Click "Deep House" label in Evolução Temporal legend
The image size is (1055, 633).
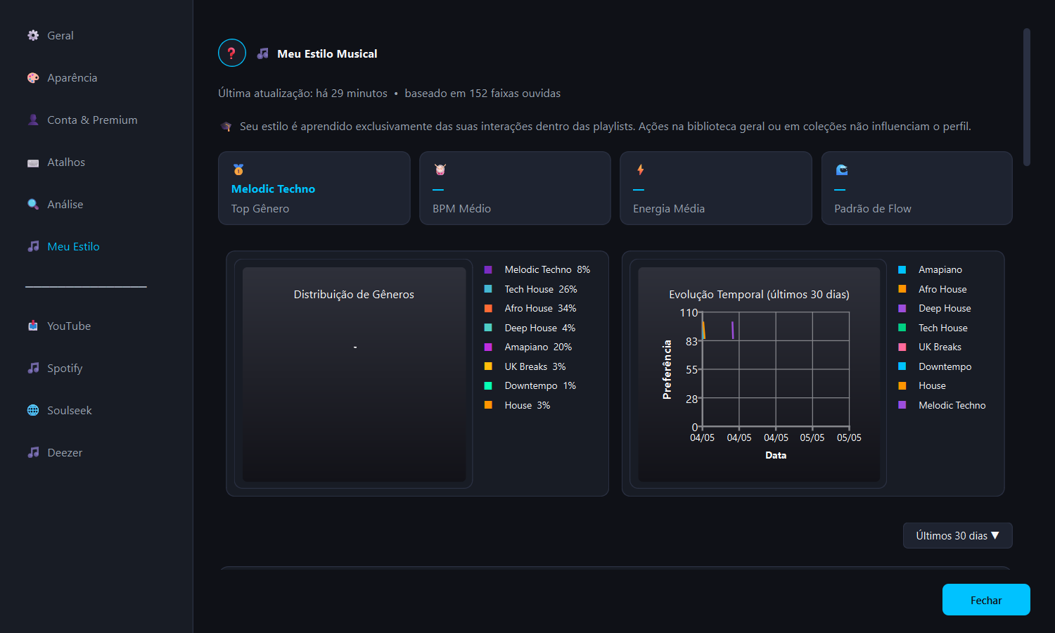point(945,308)
